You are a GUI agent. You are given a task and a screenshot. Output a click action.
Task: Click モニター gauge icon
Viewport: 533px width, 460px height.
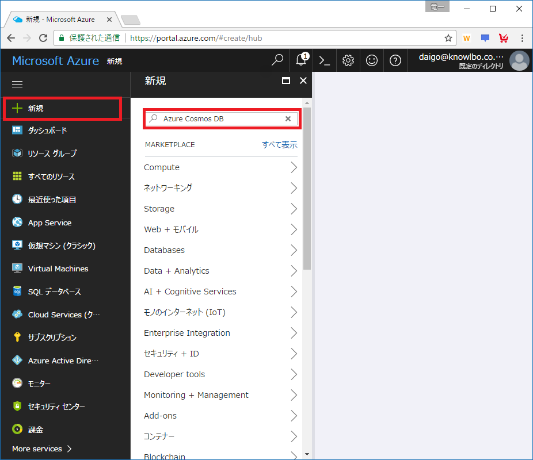17,384
